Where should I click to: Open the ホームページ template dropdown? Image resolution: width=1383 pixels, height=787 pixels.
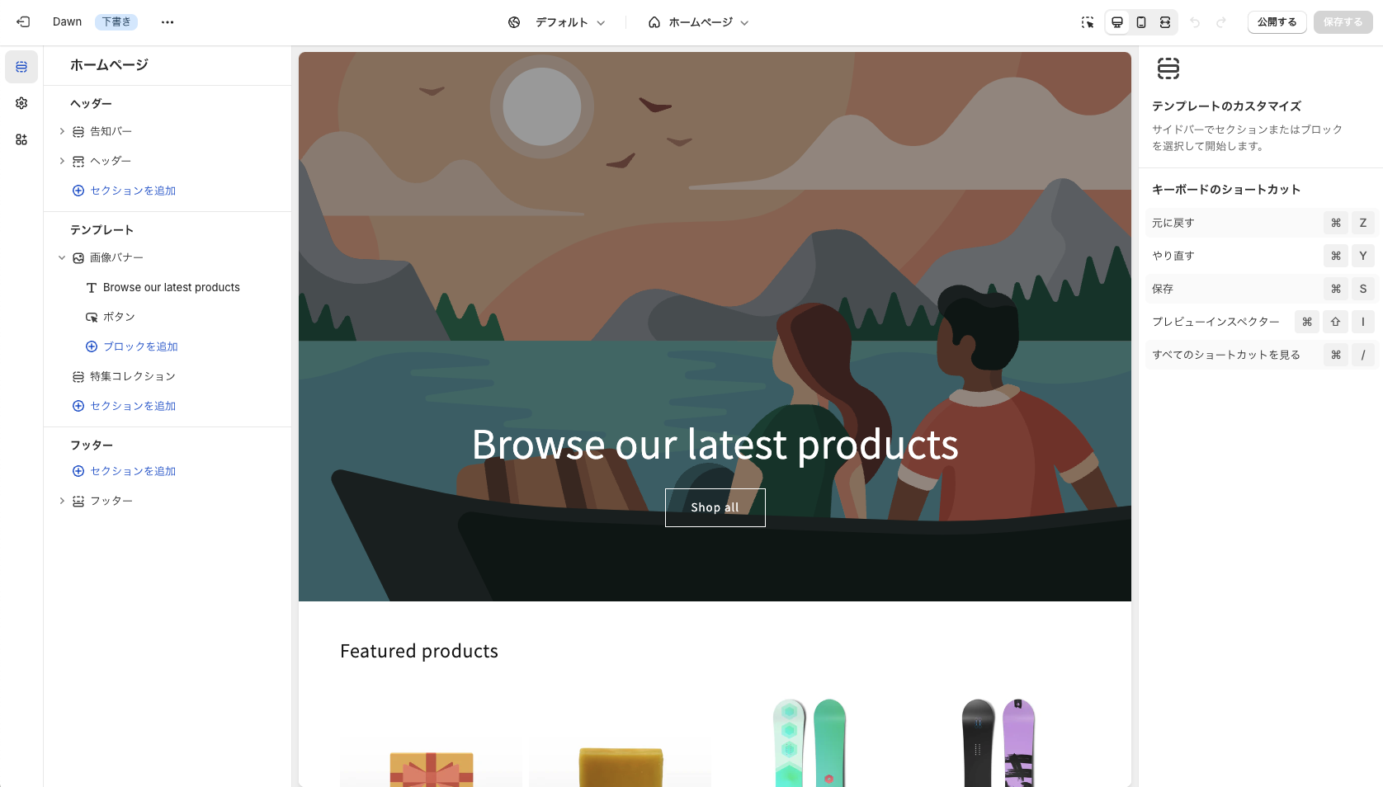(x=698, y=22)
